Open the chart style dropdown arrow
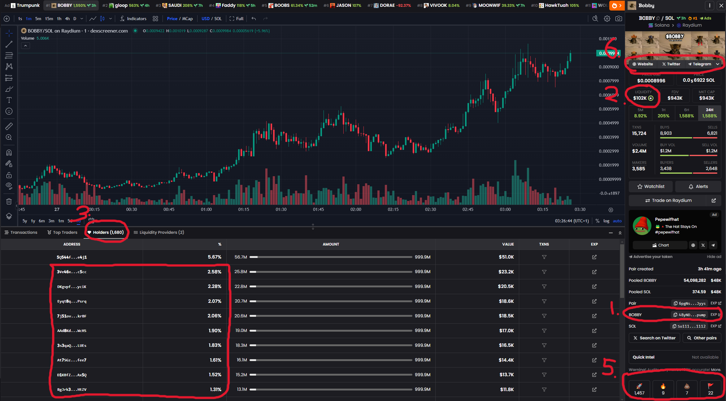Image resolution: width=726 pixels, height=401 pixels. (111, 19)
